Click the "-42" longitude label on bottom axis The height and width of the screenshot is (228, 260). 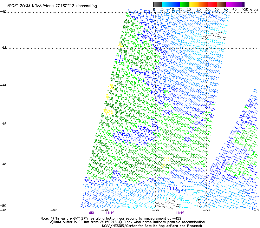coord(54,210)
